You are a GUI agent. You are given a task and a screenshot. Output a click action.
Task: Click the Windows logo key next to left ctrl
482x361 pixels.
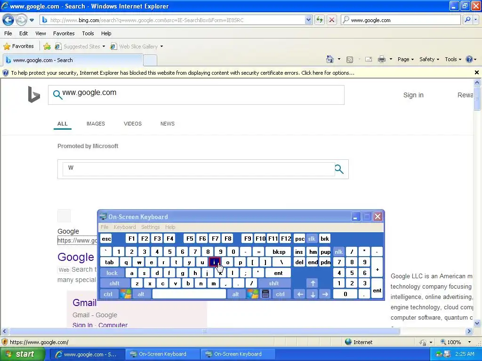pos(125,294)
